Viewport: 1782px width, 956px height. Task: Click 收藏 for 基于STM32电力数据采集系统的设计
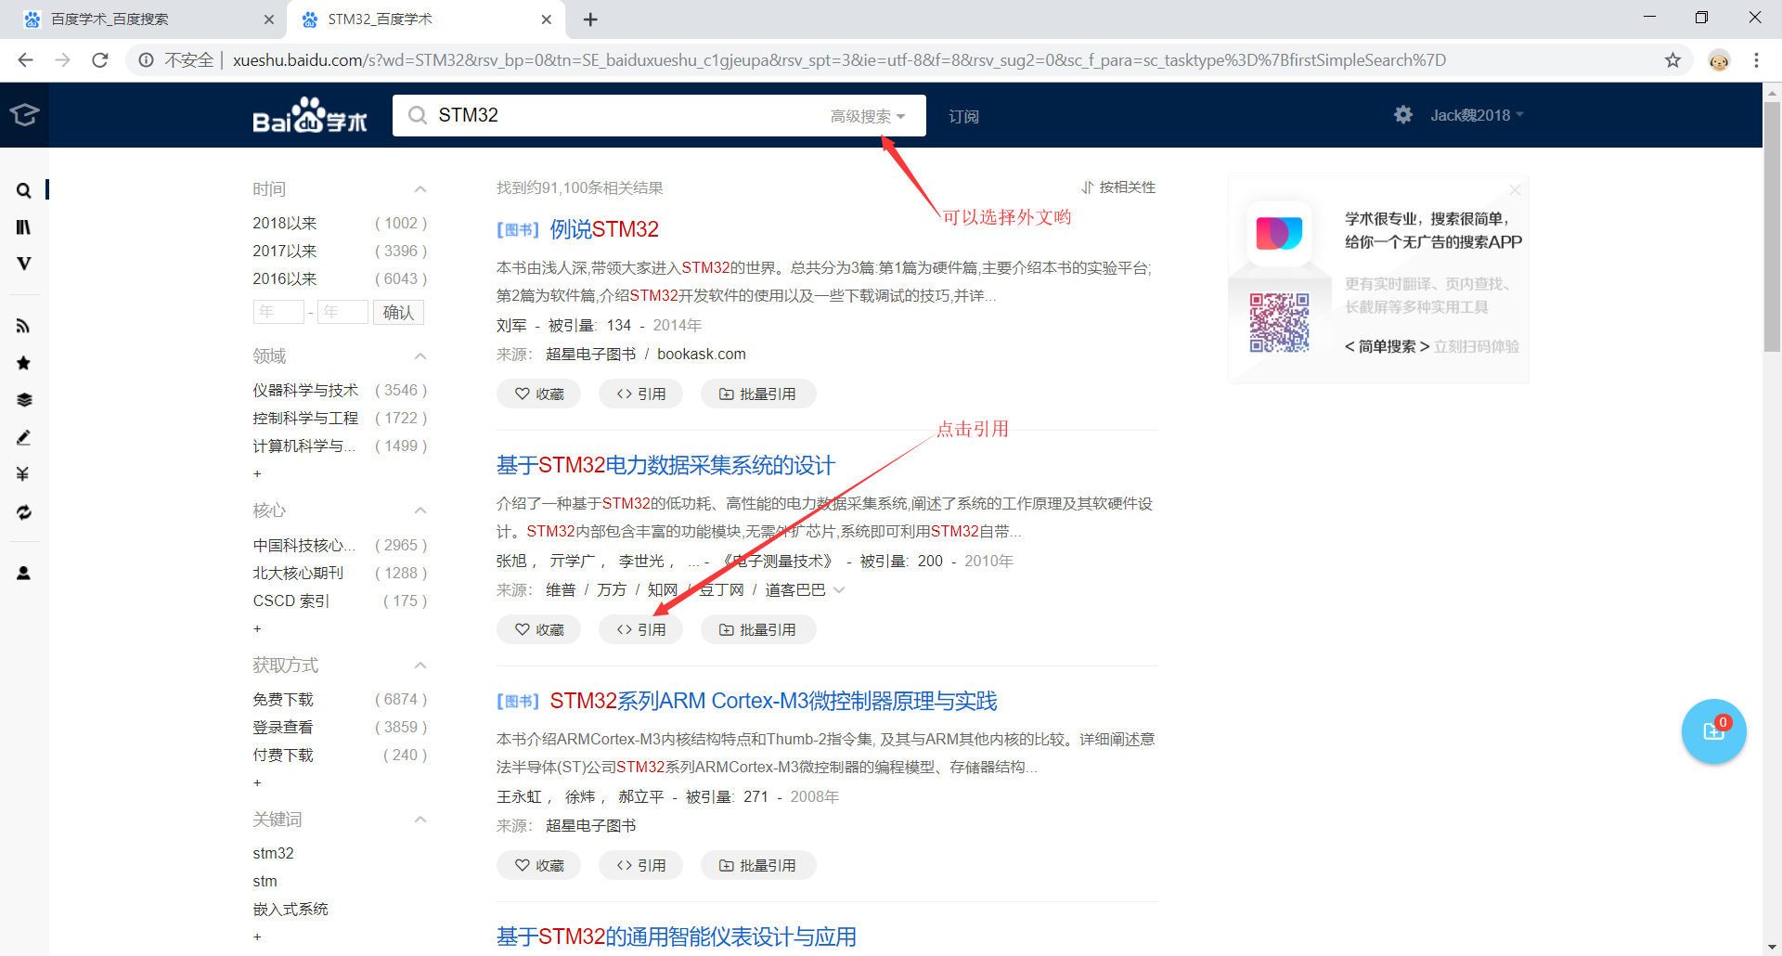click(x=538, y=630)
